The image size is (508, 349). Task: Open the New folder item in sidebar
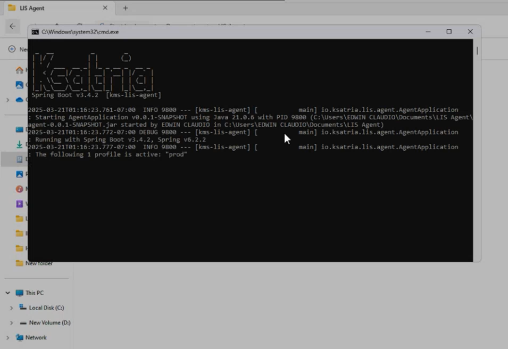click(x=35, y=263)
